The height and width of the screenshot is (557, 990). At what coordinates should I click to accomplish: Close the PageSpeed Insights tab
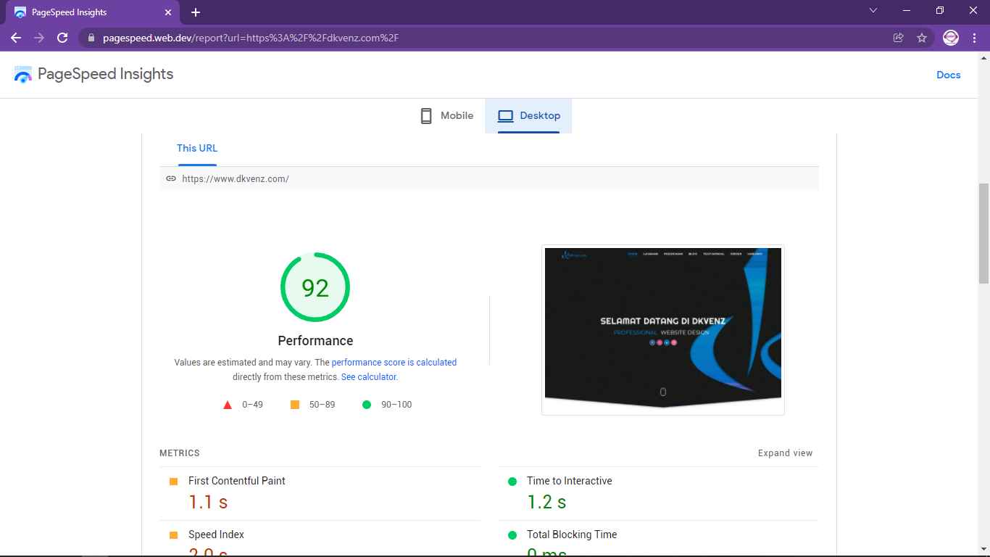[x=168, y=12]
